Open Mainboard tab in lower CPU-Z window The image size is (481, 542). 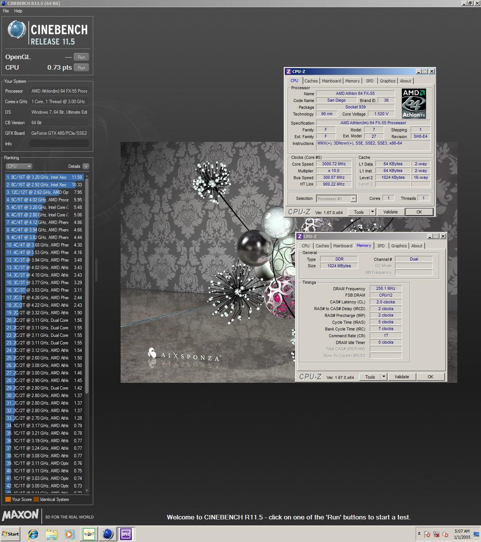click(343, 246)
